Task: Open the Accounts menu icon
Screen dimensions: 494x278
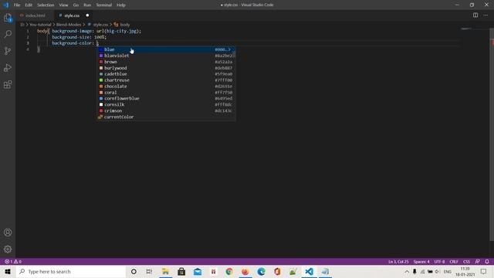Action: click(x=8, y=232)
